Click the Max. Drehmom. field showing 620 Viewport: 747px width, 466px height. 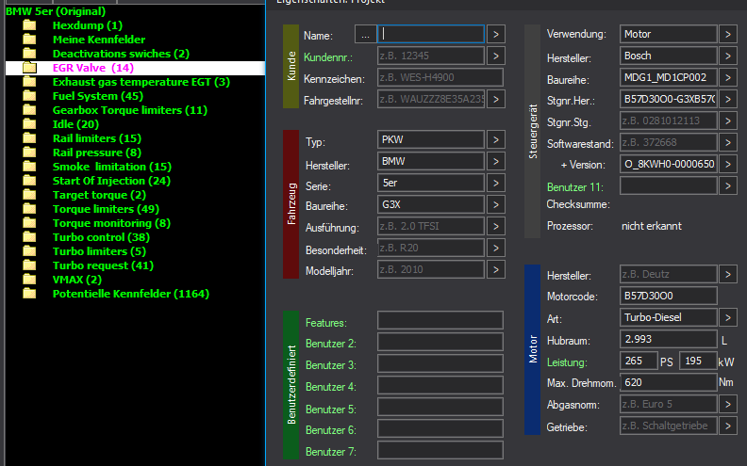point(668,383)
